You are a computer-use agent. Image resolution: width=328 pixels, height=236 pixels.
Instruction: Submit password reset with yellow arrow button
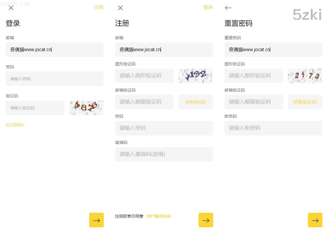click(x=315, y=220)
